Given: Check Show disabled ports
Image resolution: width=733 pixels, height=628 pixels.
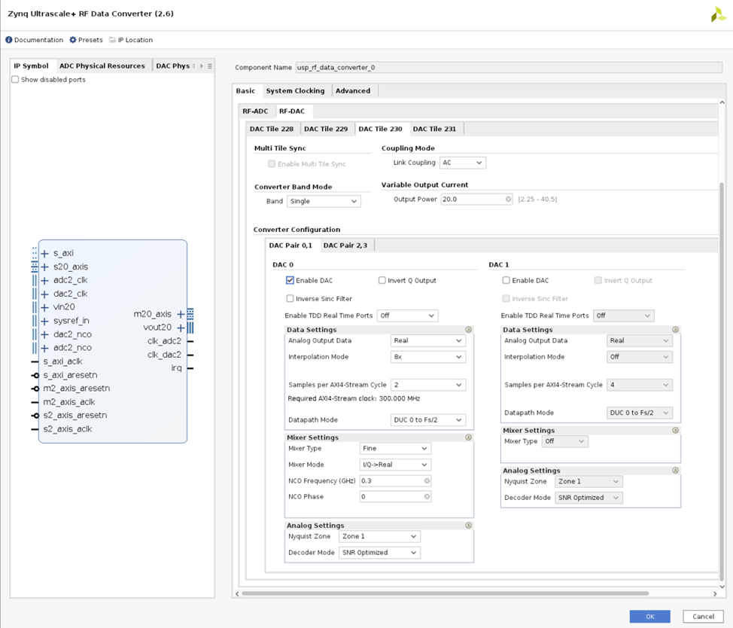Looking at the screenshot, I should click(x=14, y=79).
